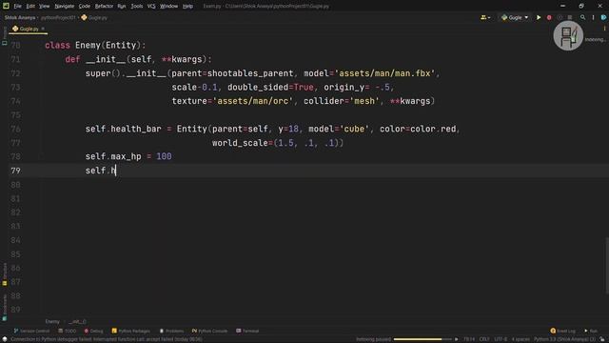Open the 4 spaces indent selector

coord(521,339)
